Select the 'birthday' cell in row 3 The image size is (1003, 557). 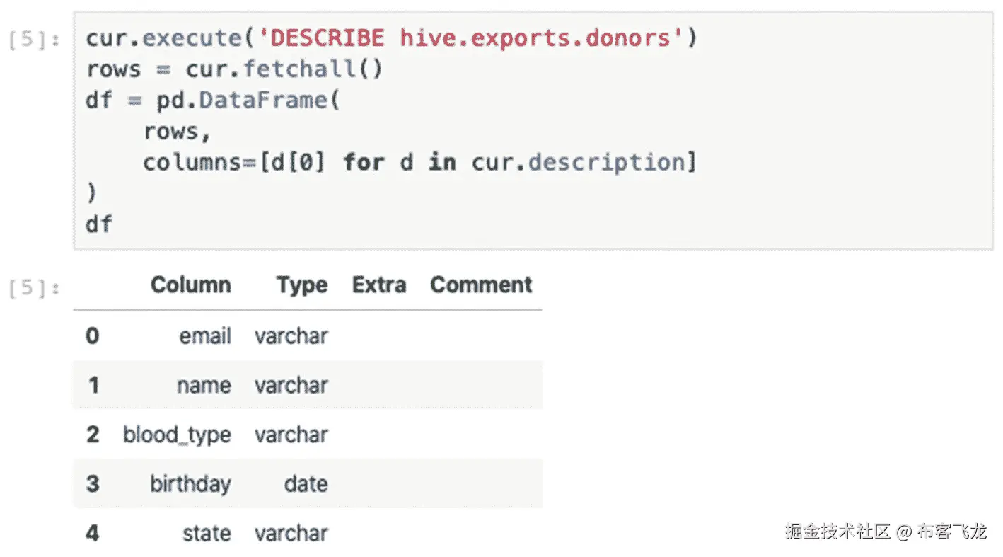click(190, 484)
